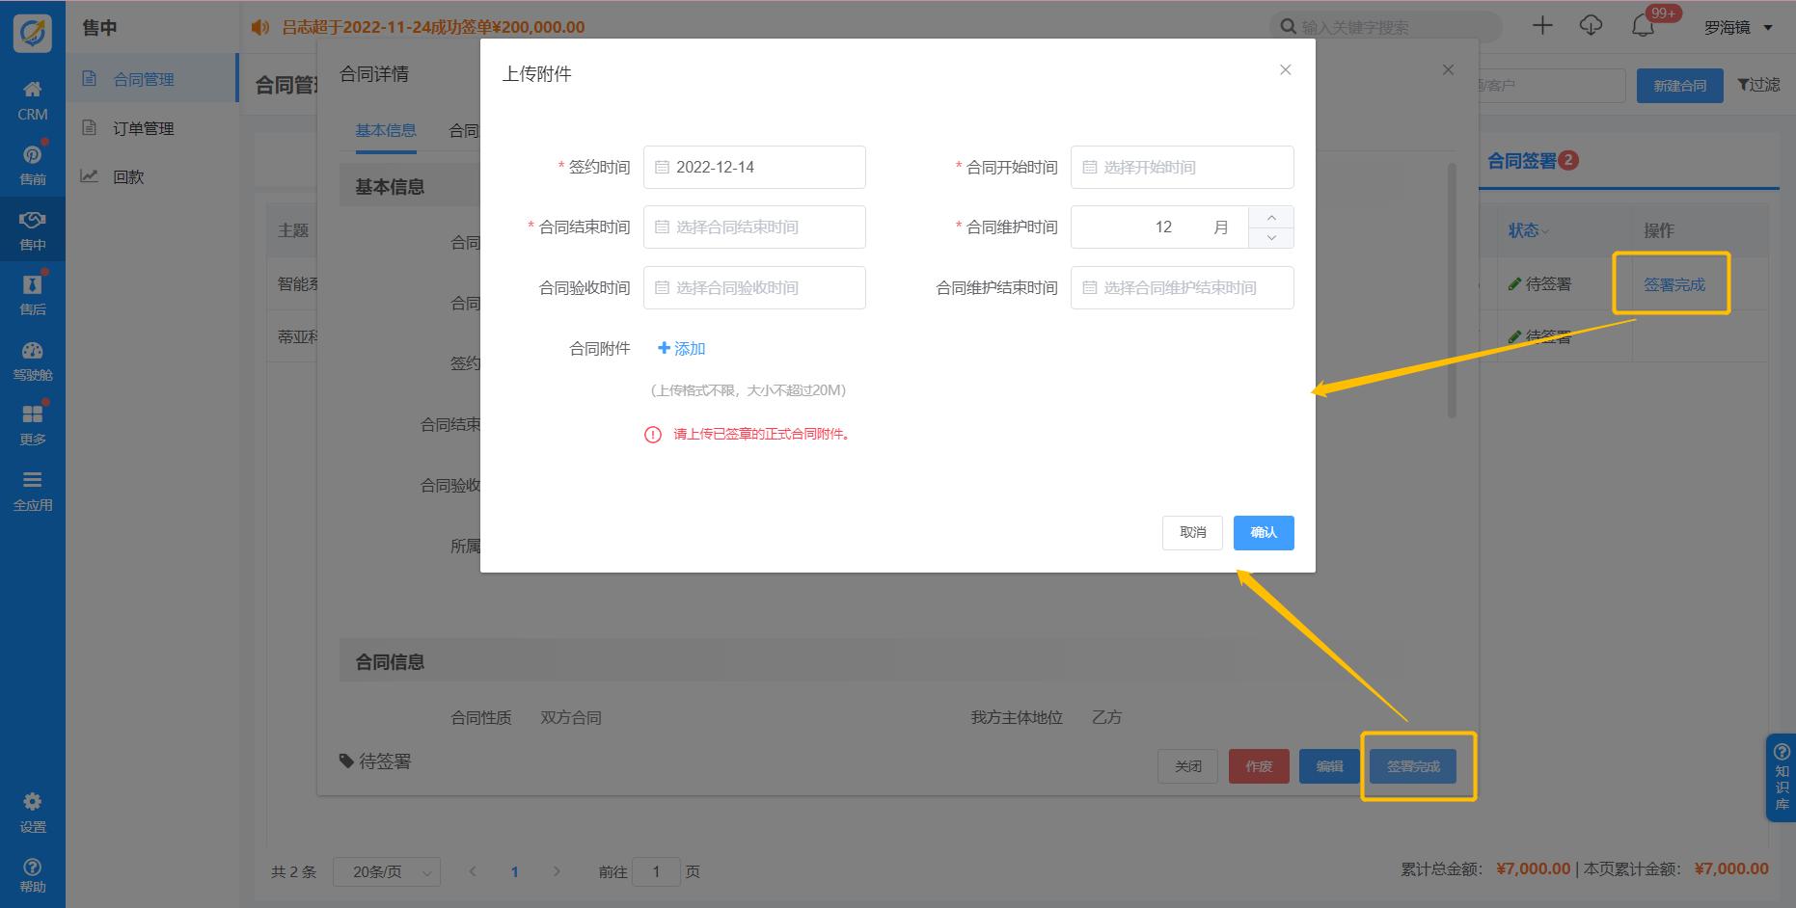Click the cloud download icon in header

click(1591, 26)
